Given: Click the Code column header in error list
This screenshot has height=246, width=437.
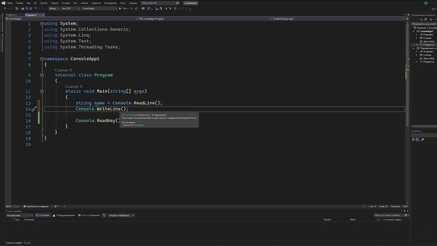Looking at the screenshot, I should tap(17, 219).
